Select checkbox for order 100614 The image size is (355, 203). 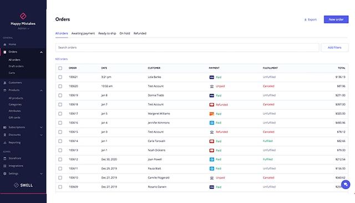(60, 141)
